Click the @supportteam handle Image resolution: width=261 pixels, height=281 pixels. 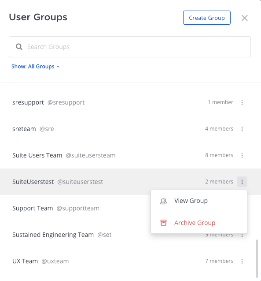78,208
